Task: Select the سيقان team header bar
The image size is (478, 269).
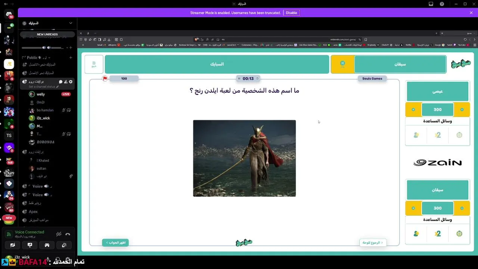Action: 400,64
